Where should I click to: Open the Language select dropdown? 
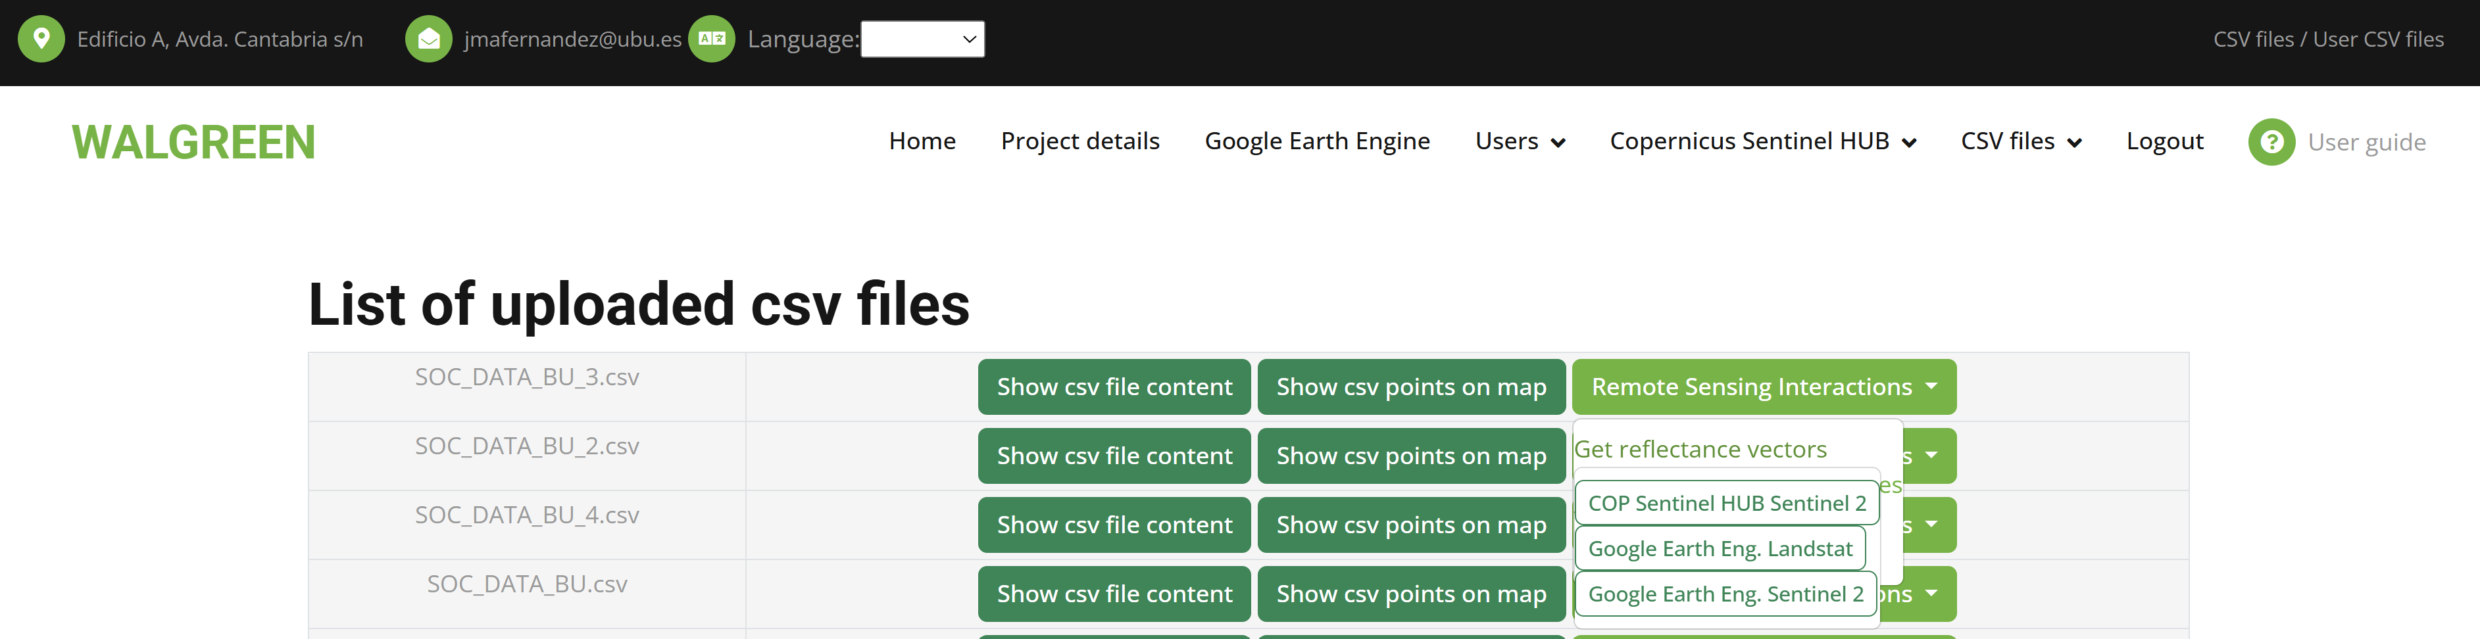(922, 39)
